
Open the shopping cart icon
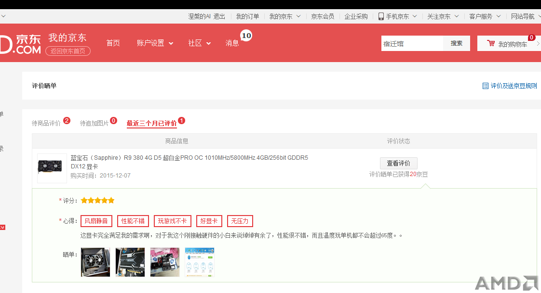(x=491, y=43)
